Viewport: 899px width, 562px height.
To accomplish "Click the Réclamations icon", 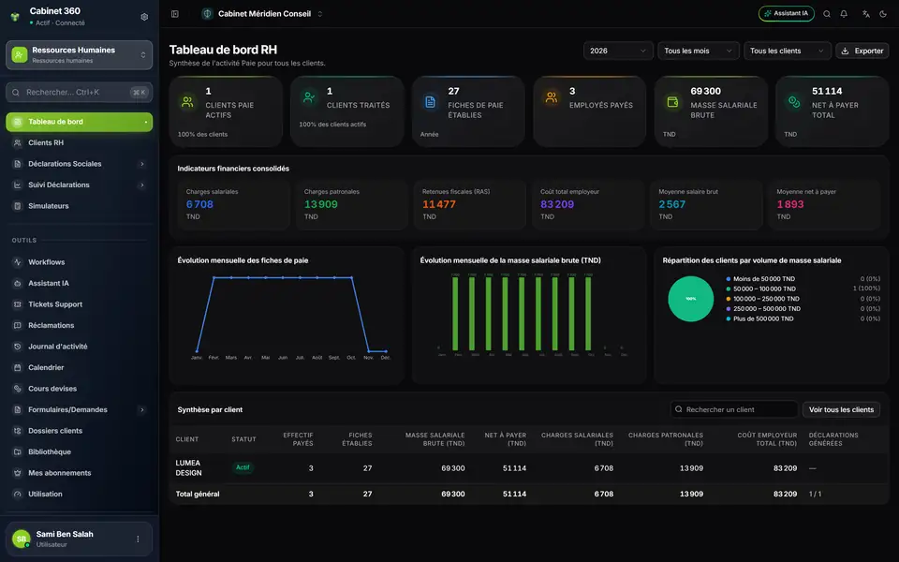I will (17, 325).
